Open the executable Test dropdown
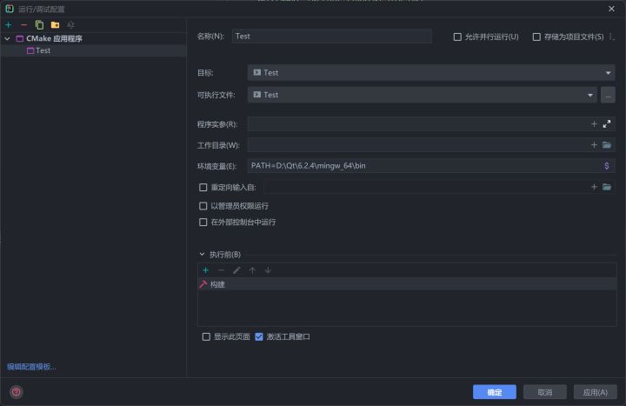 422,95
